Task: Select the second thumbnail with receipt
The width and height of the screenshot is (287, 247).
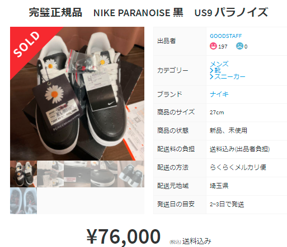Action: tap(50, 174)
